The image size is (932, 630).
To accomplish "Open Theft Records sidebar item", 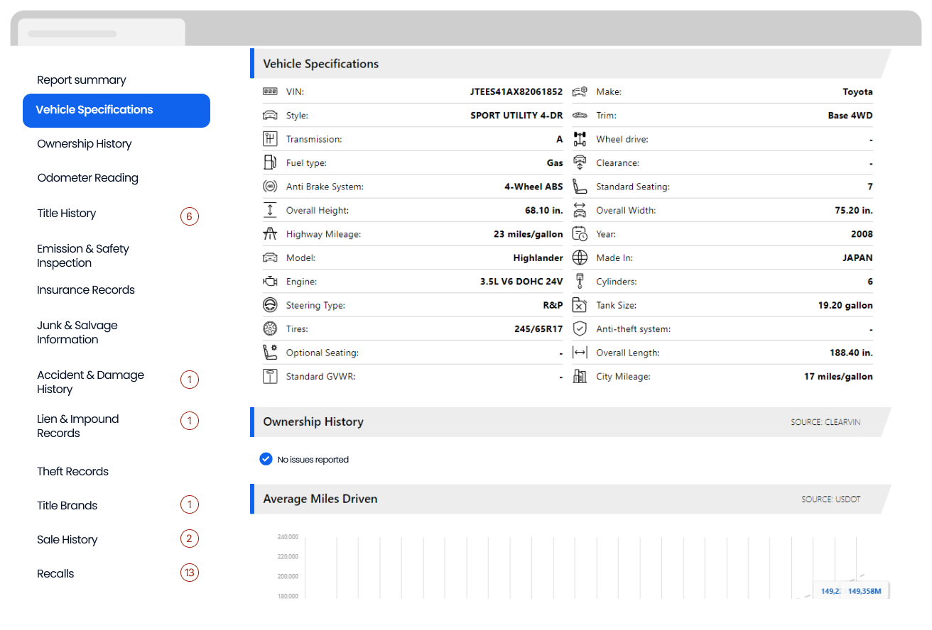I will click(x=72, y=472).
